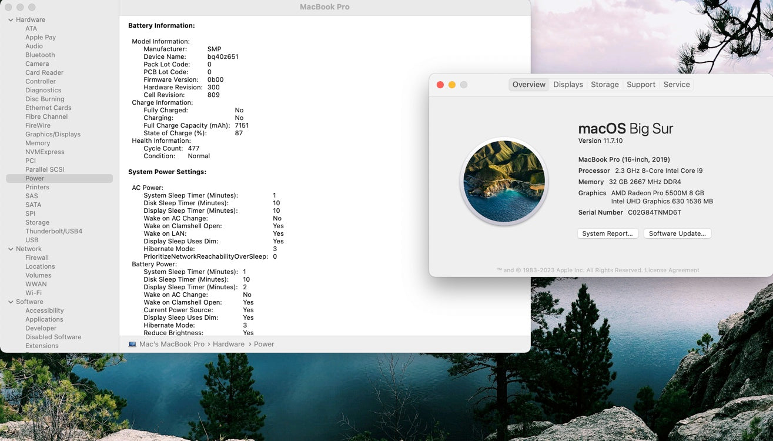
Task: Collapse the Hardware section in sidebar
Action: coord(11,20)
